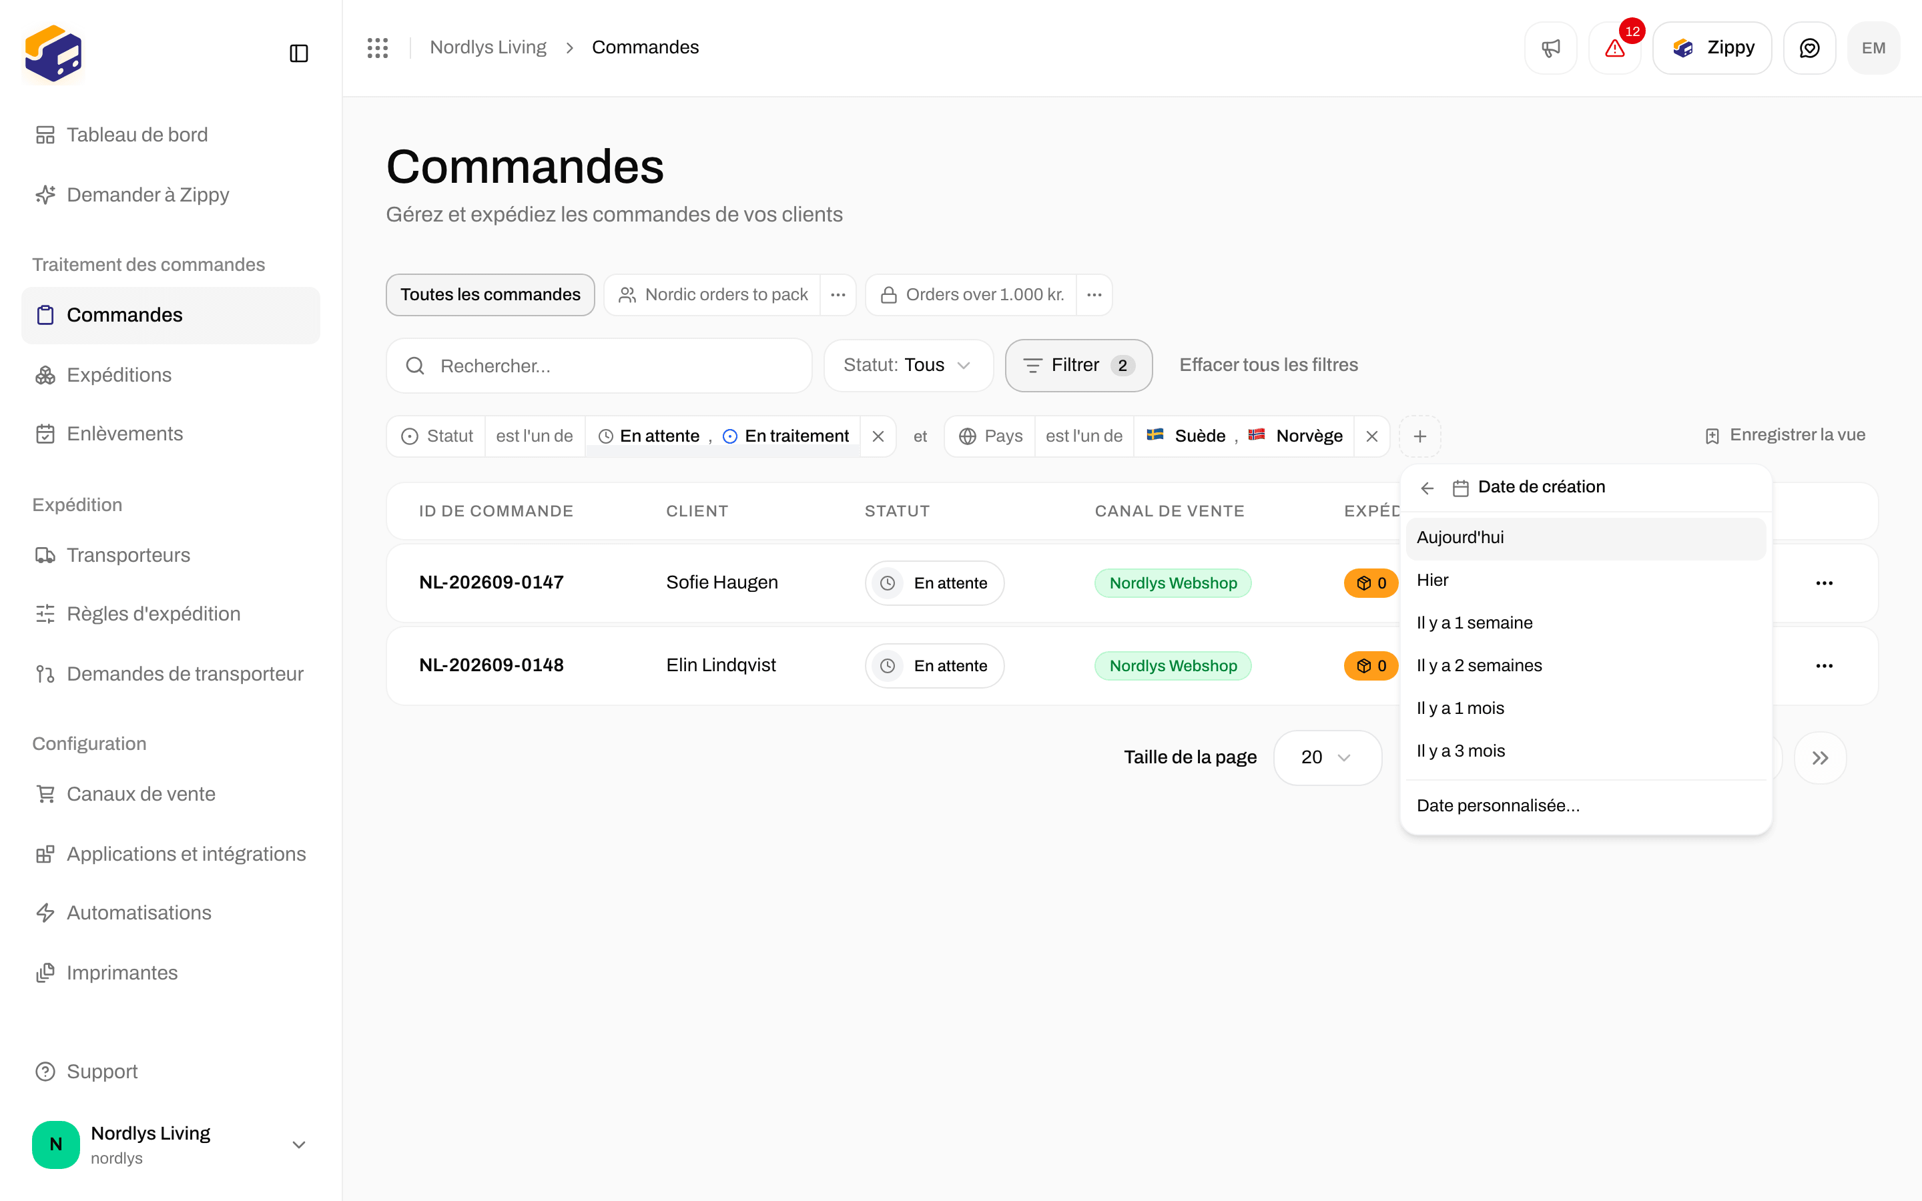Click the back arrow in date filter popup
1922x1201 pixels.
pos(1427,488)
